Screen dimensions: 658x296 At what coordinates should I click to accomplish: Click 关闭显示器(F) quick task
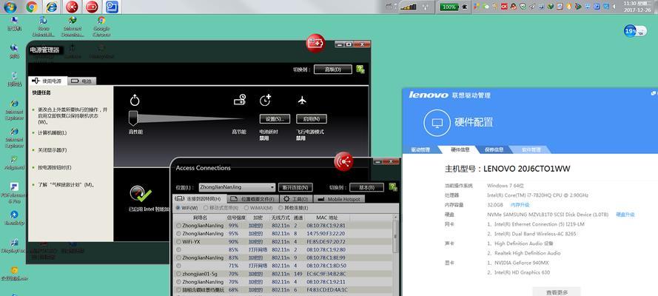click(52, 149)
